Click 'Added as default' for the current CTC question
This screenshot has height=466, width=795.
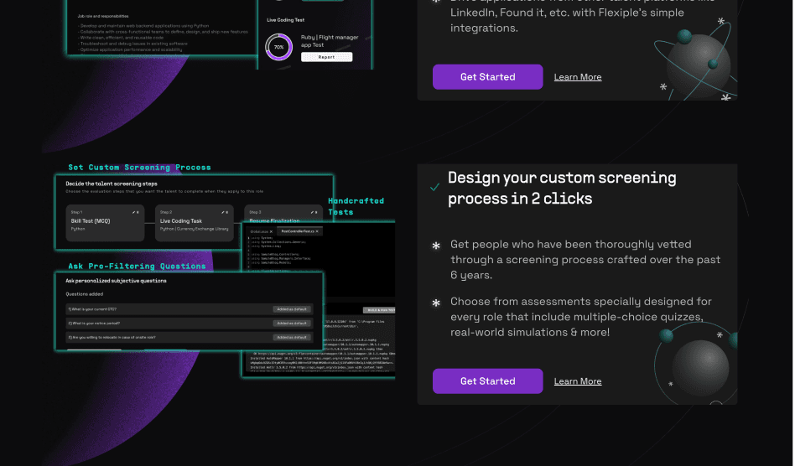pyautogui.click(x=292, y=309)
